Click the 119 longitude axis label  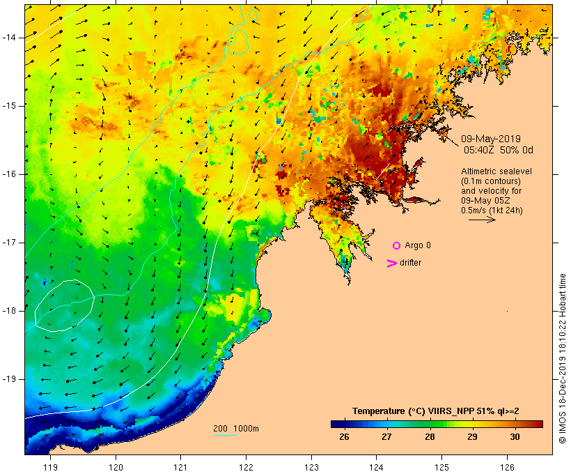50,467
